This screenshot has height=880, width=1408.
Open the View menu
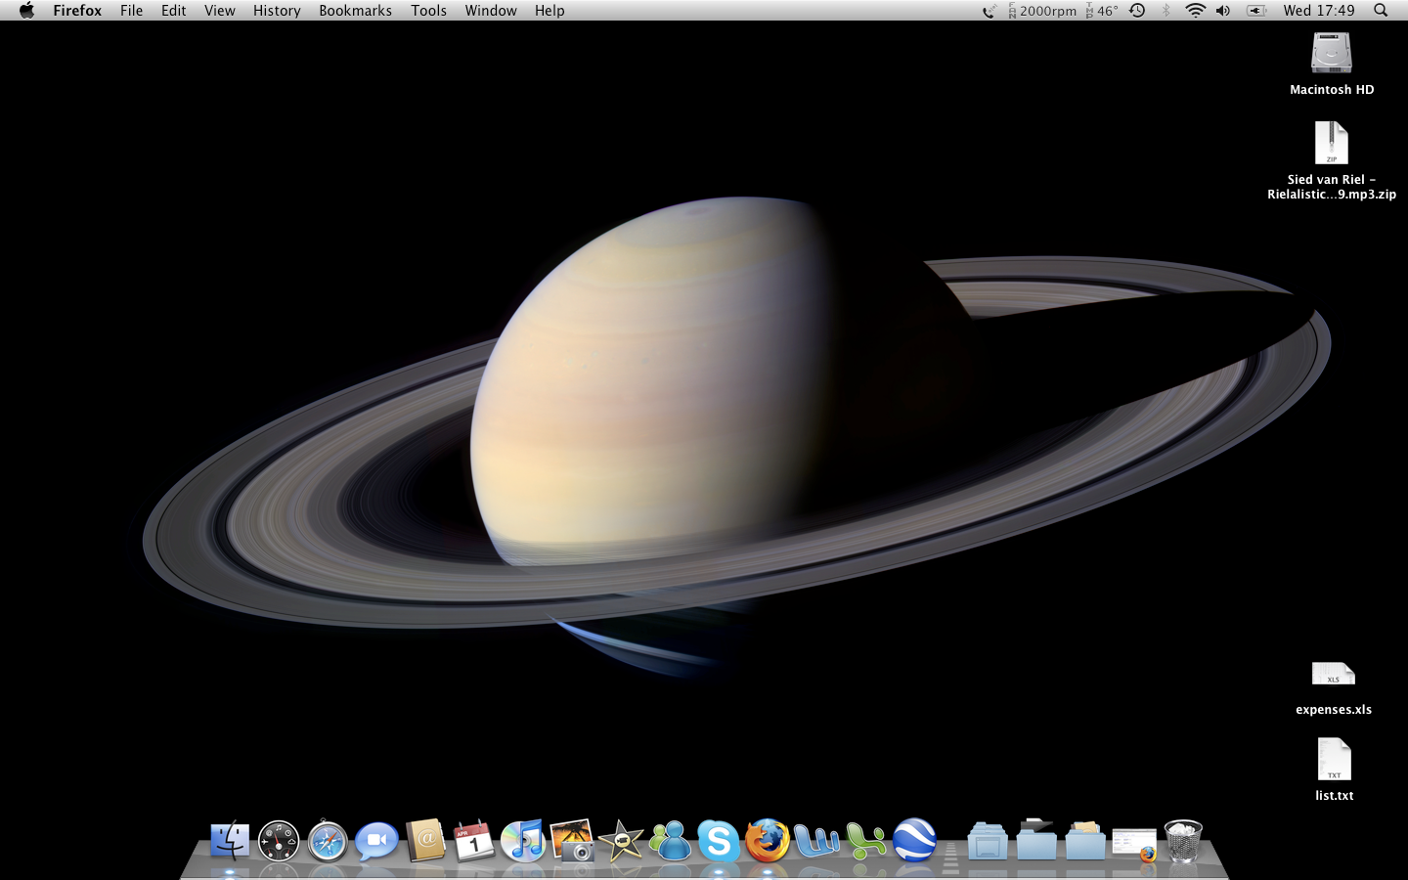pyautogui.click(x=219, y=11)
